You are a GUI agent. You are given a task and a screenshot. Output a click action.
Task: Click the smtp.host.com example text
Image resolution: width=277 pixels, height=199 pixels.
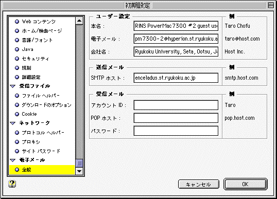pos(241,78)
